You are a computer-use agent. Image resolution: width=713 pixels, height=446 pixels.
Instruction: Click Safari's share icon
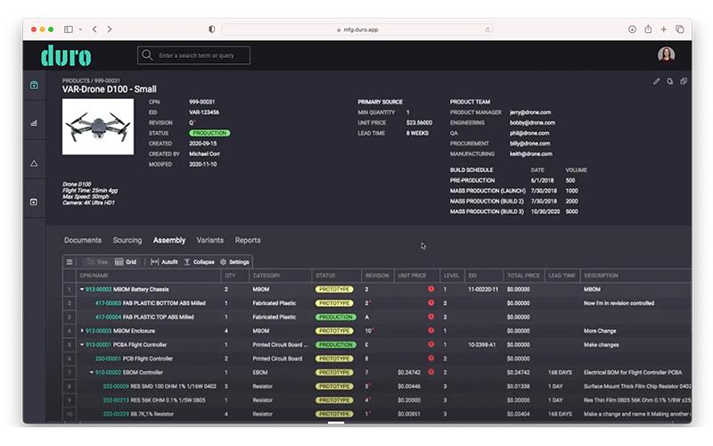[x=648, y=29]
